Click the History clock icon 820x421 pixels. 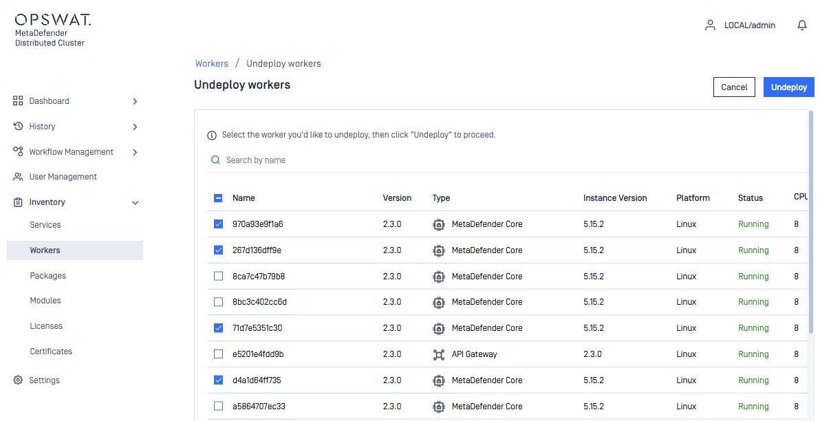tap(19, 127)
